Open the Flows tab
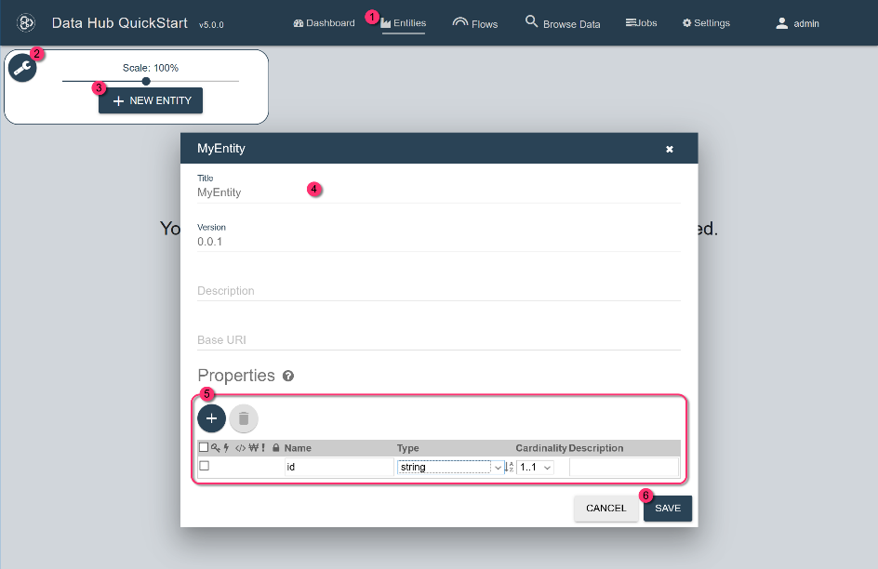878x569 pixels. 474,23
